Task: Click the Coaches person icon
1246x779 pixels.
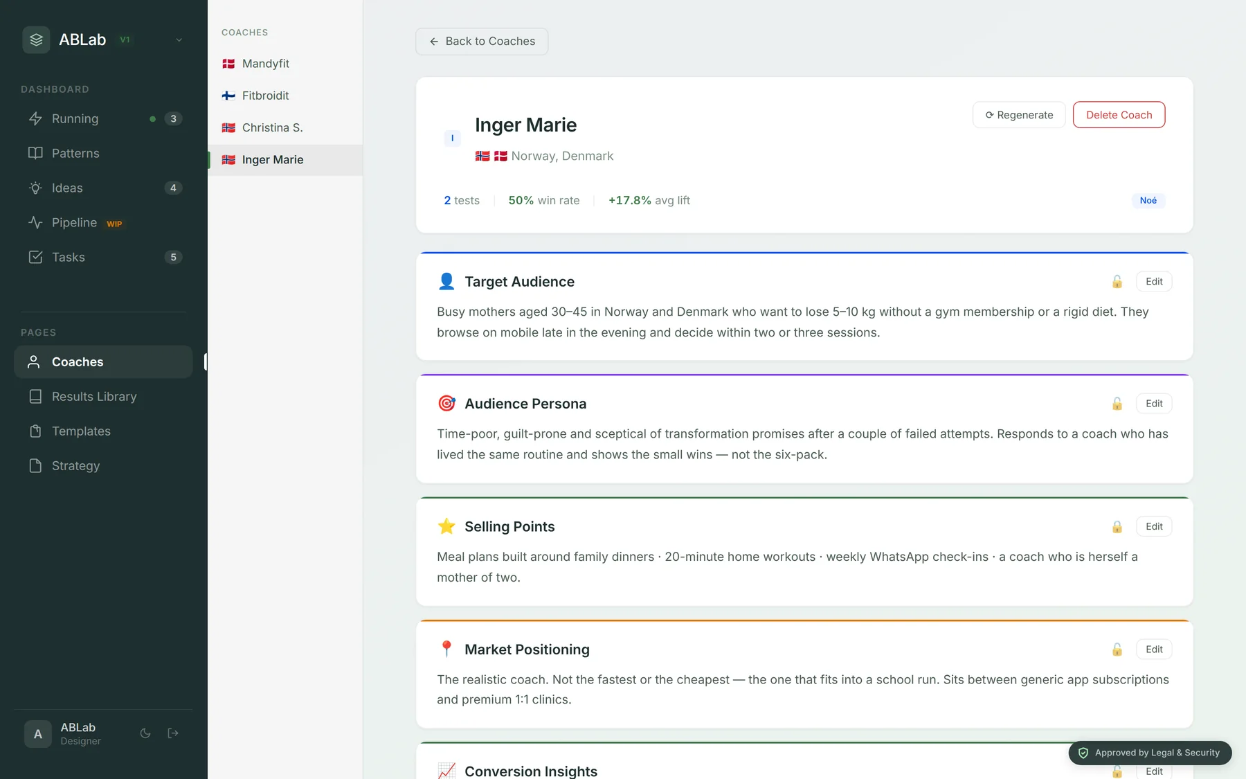Action: pos(33,361)
